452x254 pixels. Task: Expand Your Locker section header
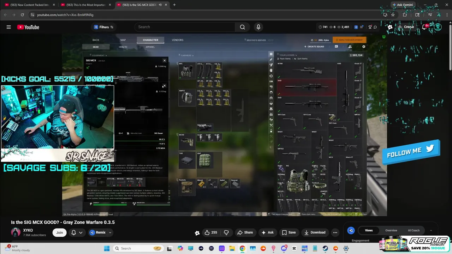click(x=287, y=55)
